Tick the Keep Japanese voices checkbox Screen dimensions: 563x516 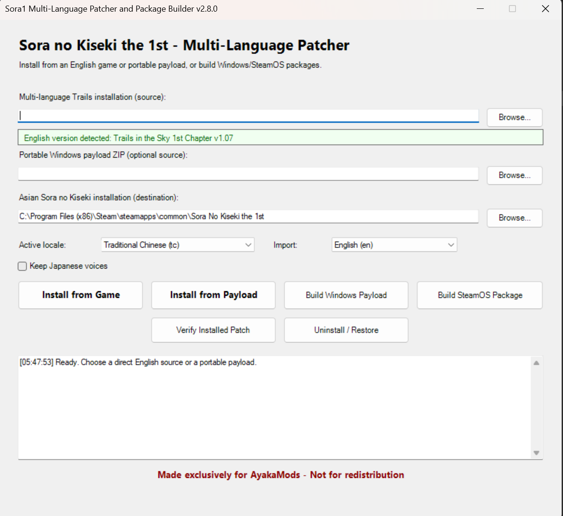[x=22, y=266]
